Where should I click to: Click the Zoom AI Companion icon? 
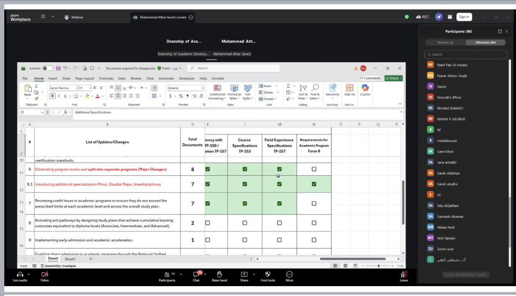pos(439,17)
